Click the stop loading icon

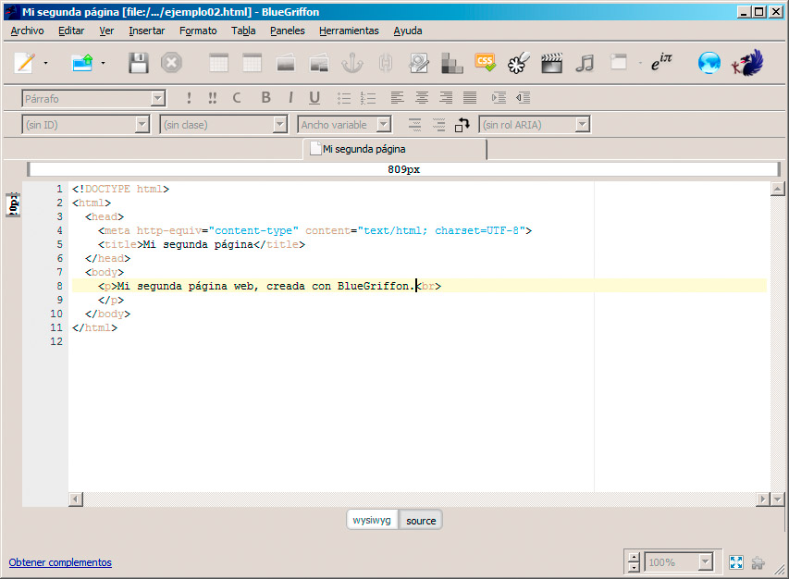click(171, 63)
